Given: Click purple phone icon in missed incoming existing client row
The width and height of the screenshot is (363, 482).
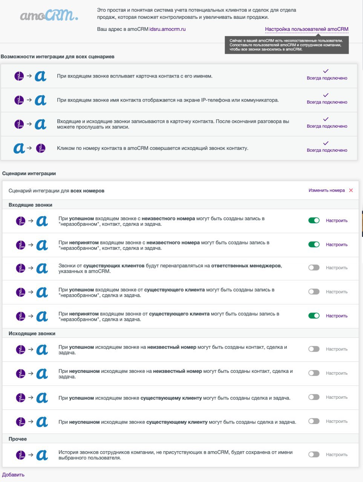Looking at the screenshot, I should [21, 317].
